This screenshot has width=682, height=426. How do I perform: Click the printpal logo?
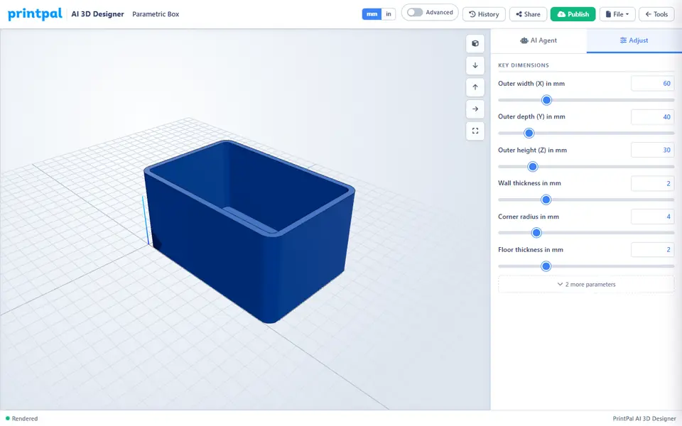click(35, 14)
